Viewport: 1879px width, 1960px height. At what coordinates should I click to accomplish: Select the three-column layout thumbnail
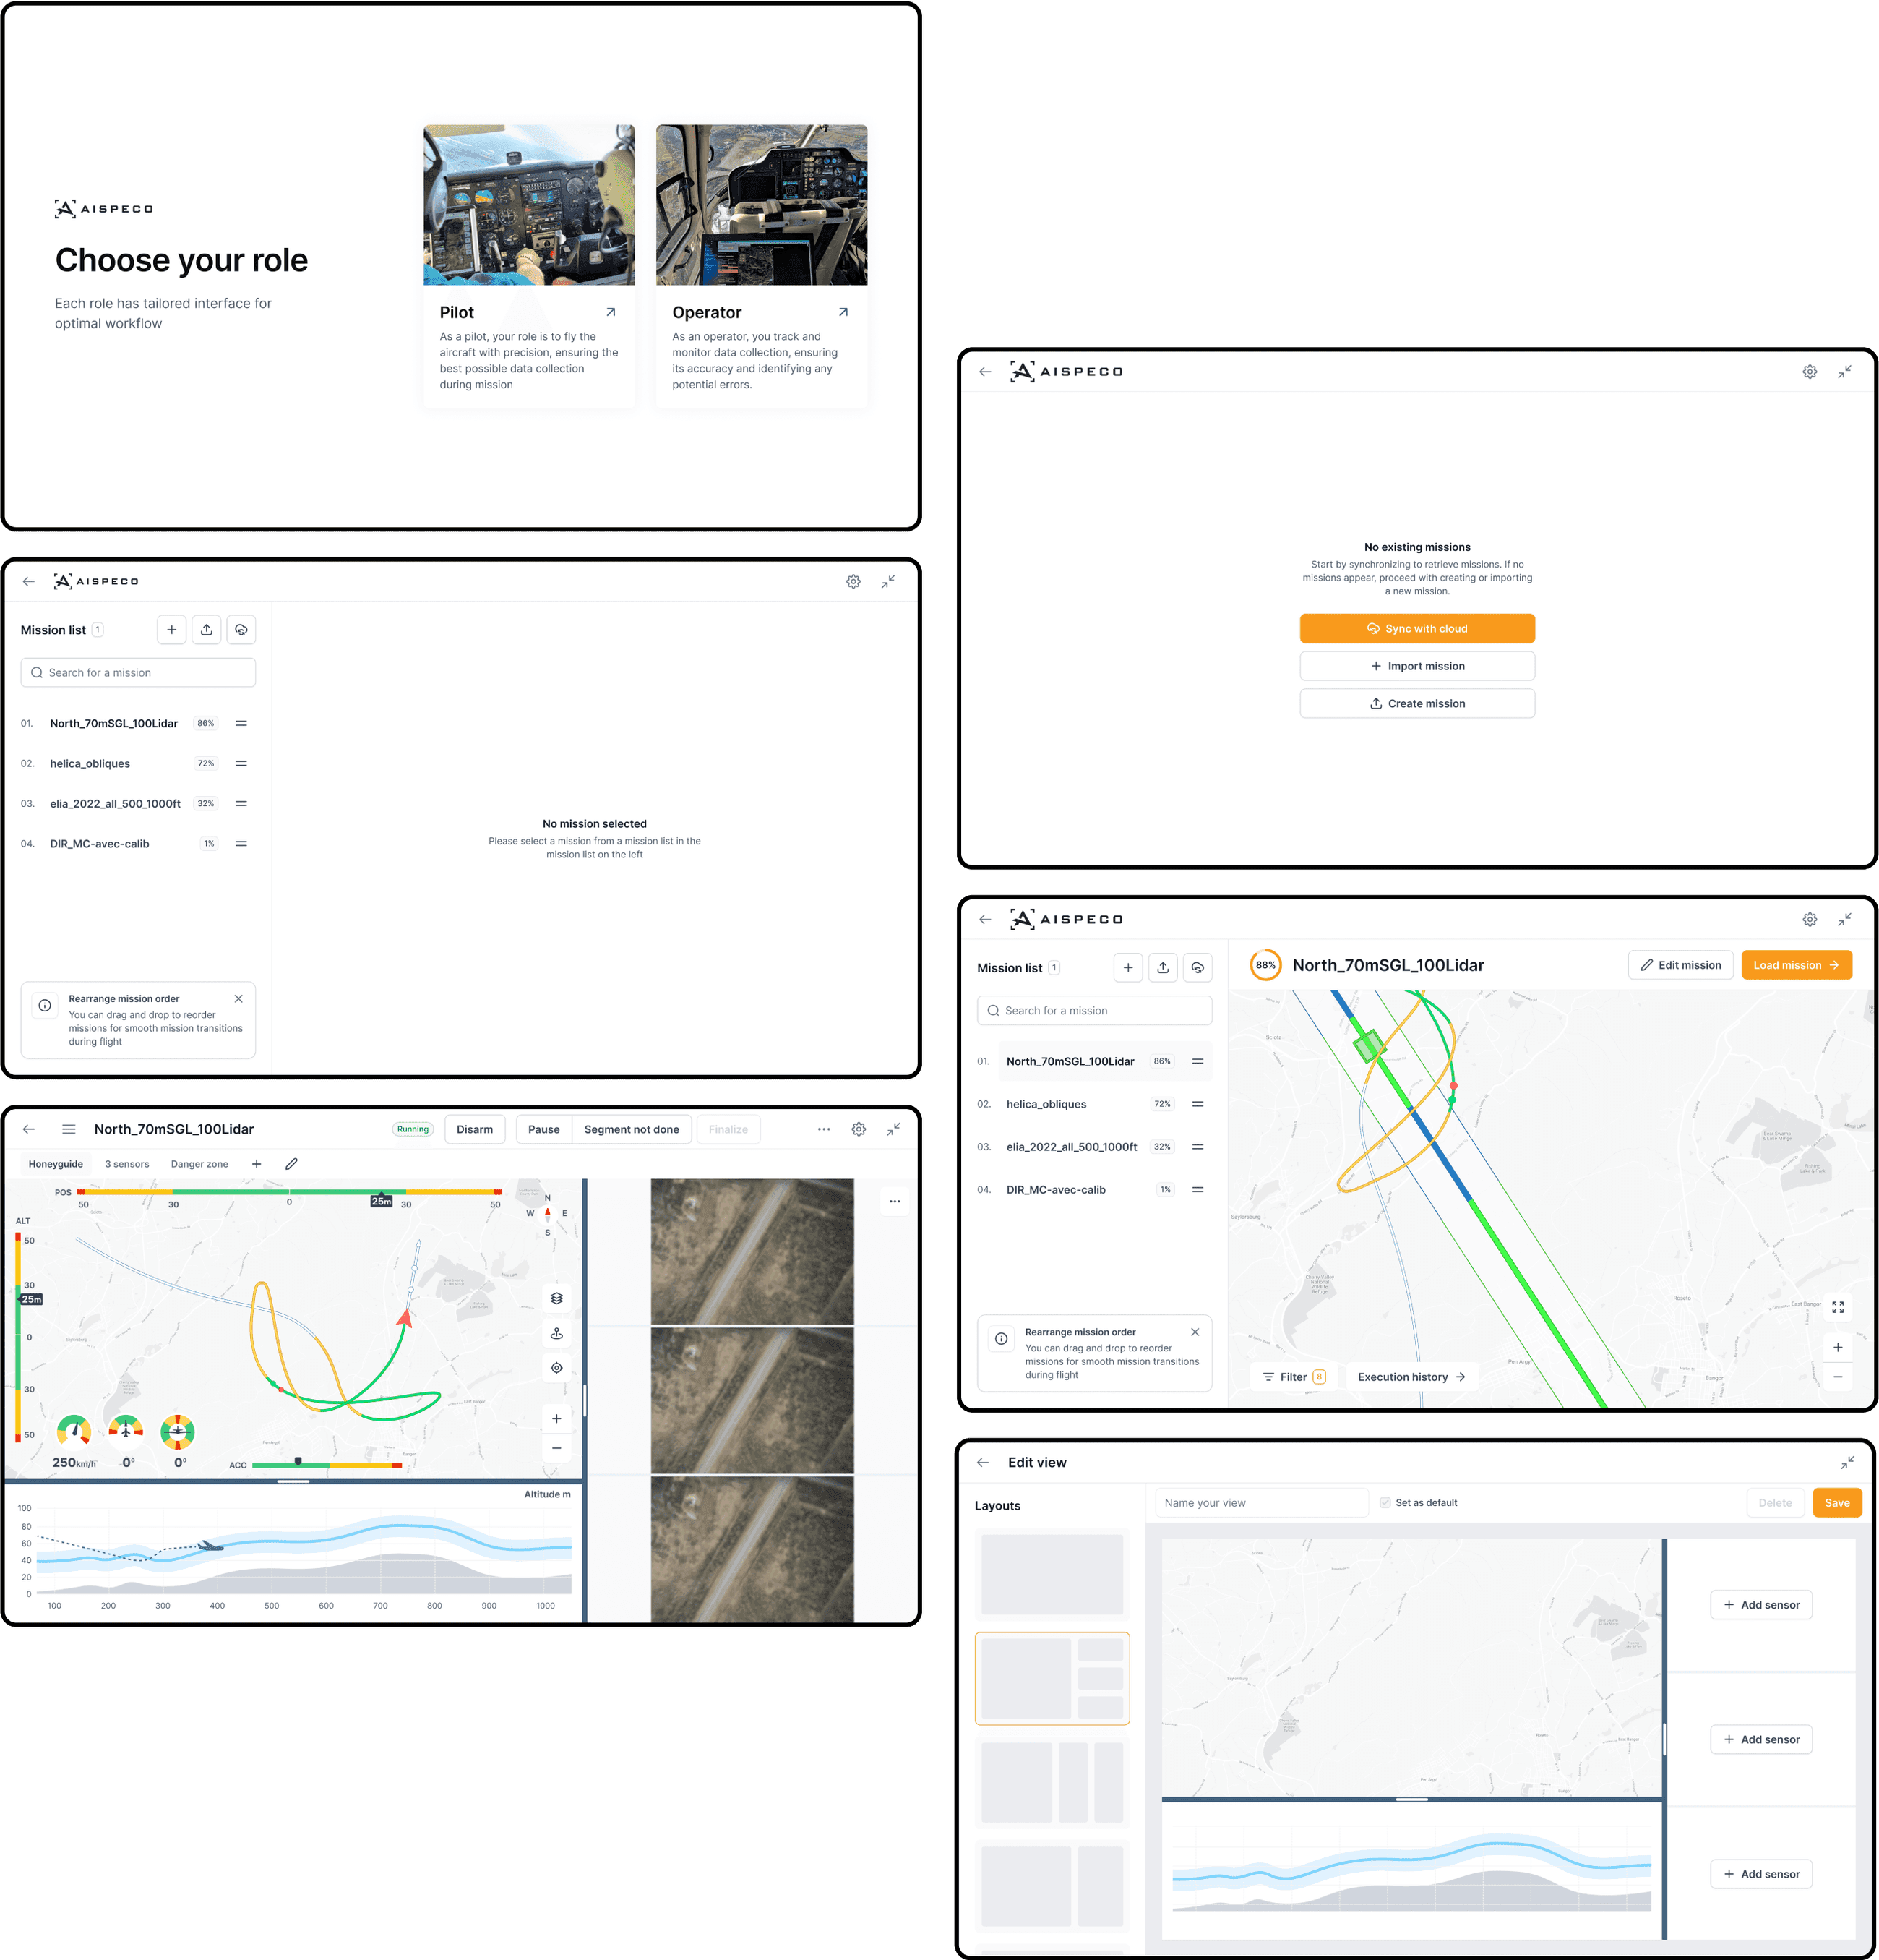click(x=1052, y=1782)
